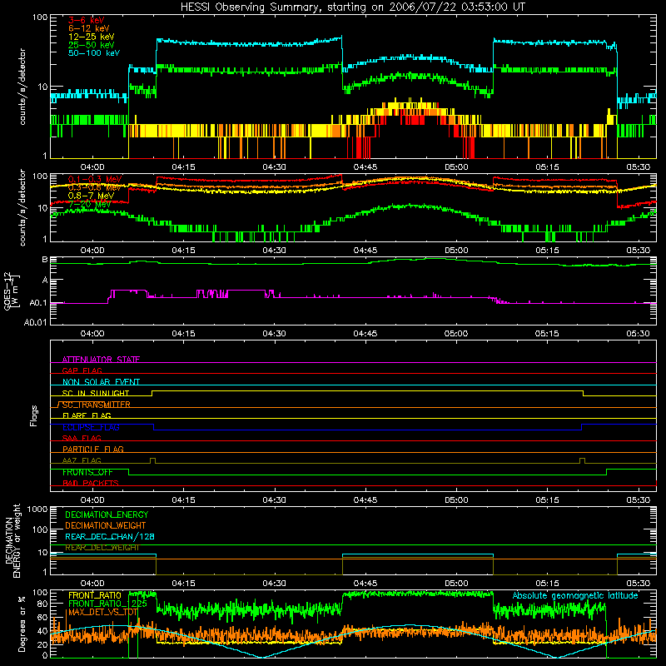Click the DECIMATION_ENERGY legend label

(107, 514)
